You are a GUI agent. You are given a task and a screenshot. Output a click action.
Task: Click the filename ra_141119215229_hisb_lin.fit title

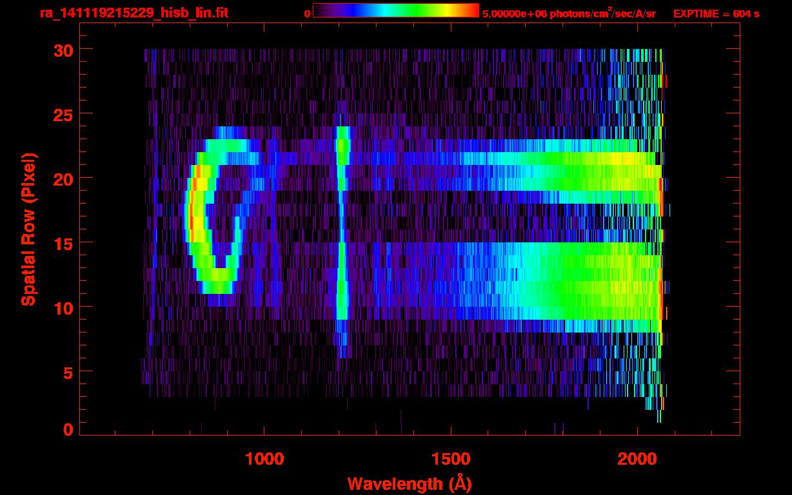point(134,13)
